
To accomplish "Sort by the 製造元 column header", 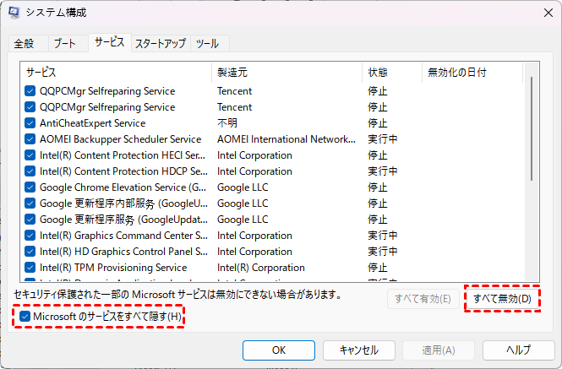I will click(x=287, y=73).
